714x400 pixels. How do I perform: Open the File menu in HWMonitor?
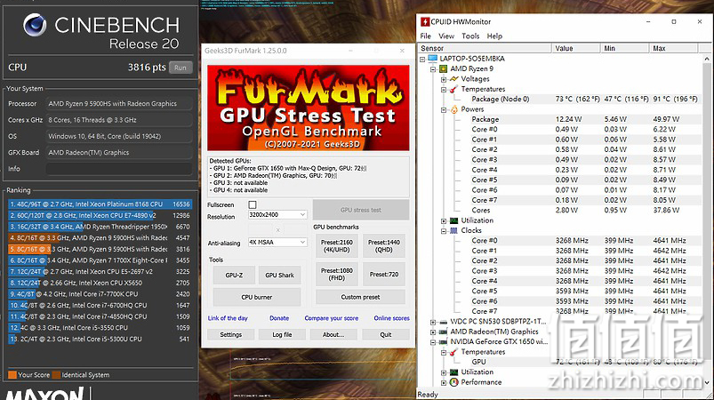coord(425,36)
